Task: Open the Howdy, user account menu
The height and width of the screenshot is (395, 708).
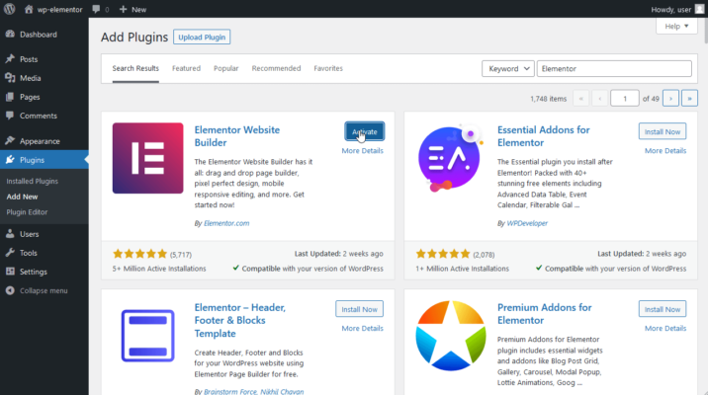Action: tap(677, 9)
